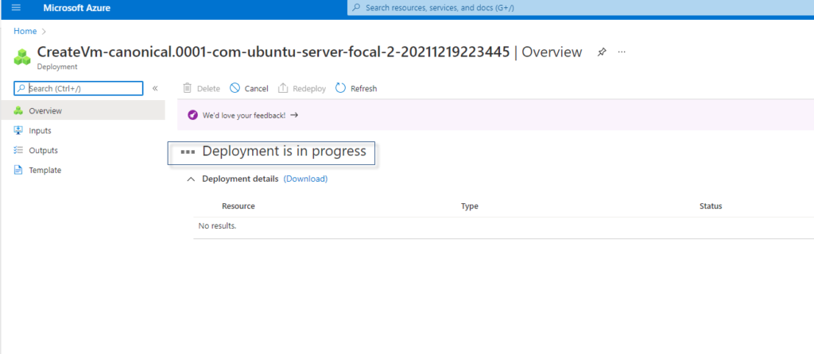This screenshot has height=354, width=814.
Task: Click the purple feedback rocket icon
Action: [x=192, y=115]
